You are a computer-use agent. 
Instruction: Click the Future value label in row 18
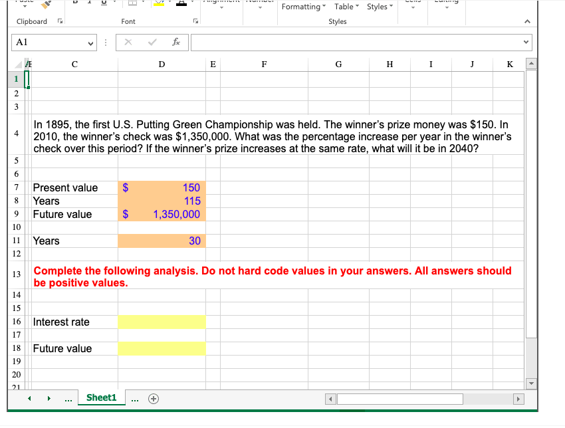tap(62, 349)
